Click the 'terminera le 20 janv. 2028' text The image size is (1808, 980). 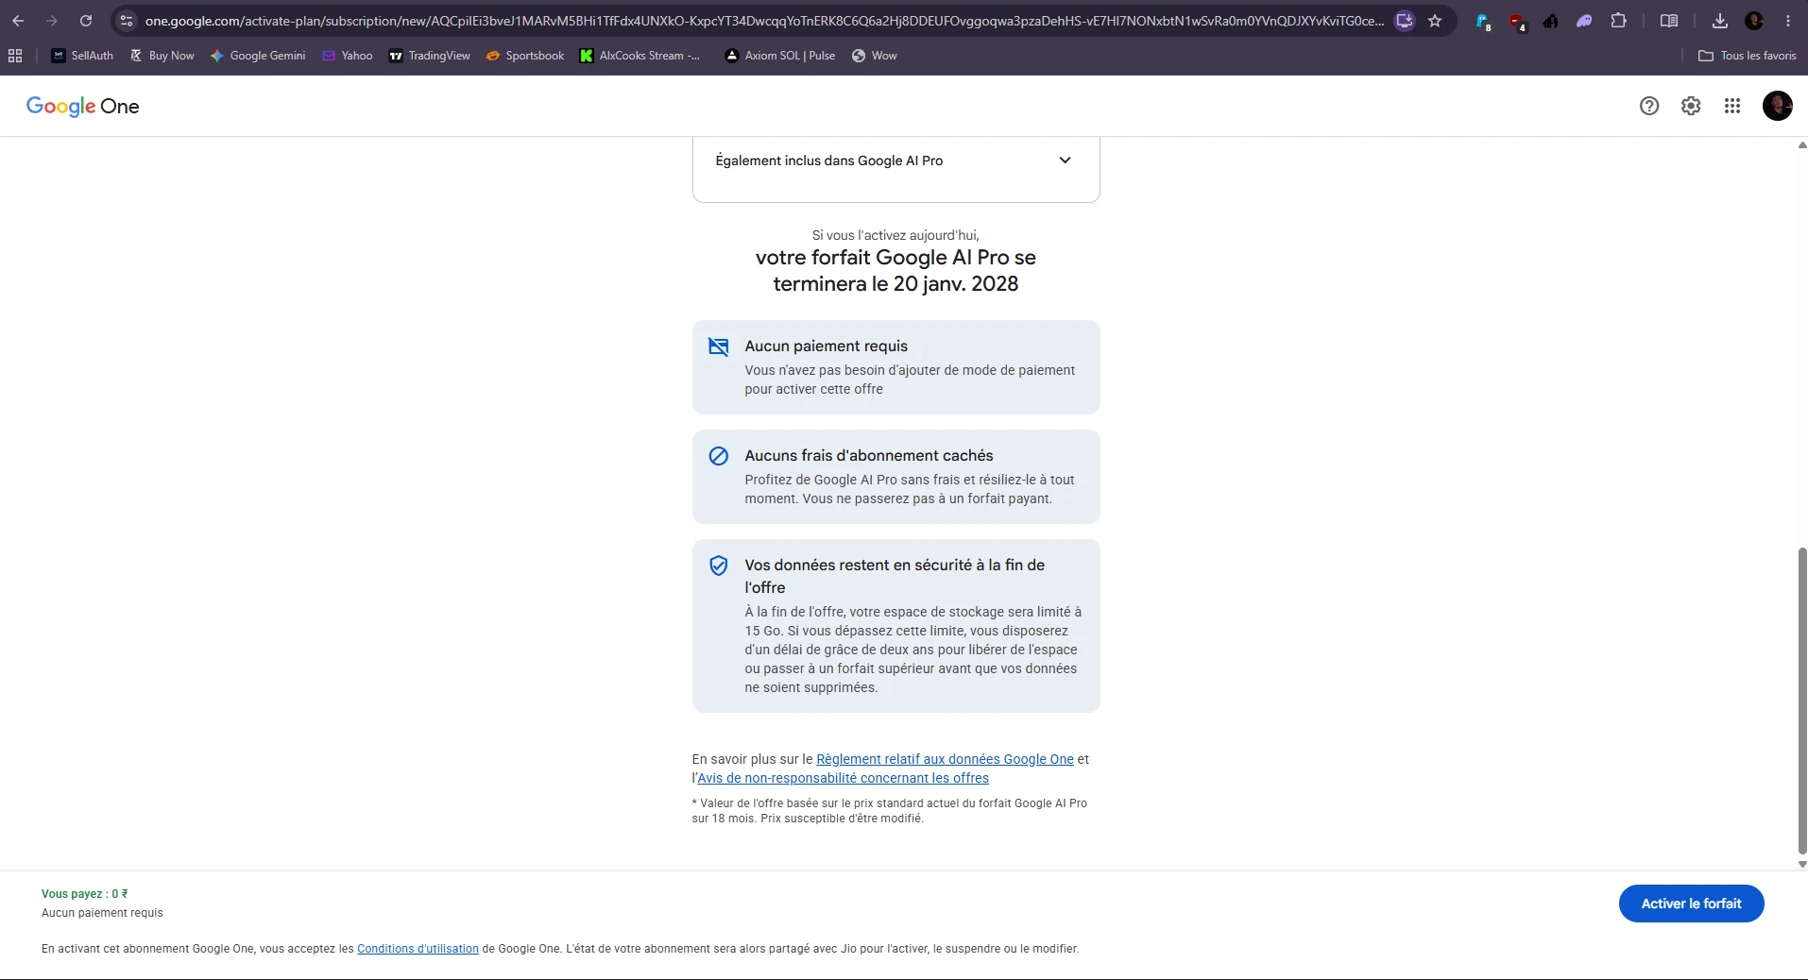point(895,284)
